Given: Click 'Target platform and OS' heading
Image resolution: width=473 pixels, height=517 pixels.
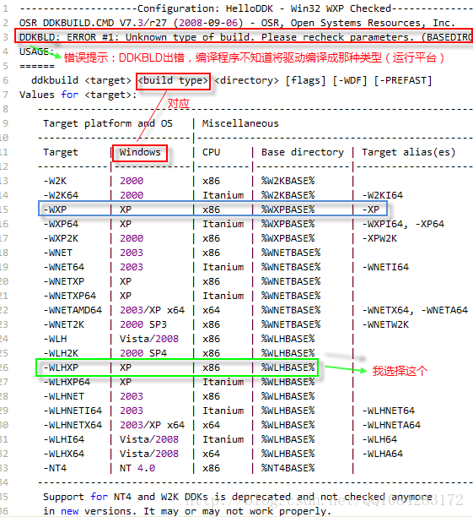Looking at the screenshot, I should pos(108,123).
